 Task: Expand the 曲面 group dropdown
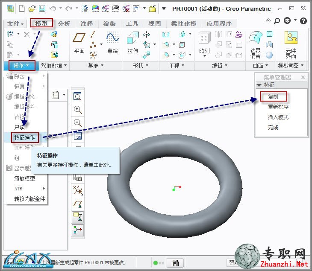(261, 66)
